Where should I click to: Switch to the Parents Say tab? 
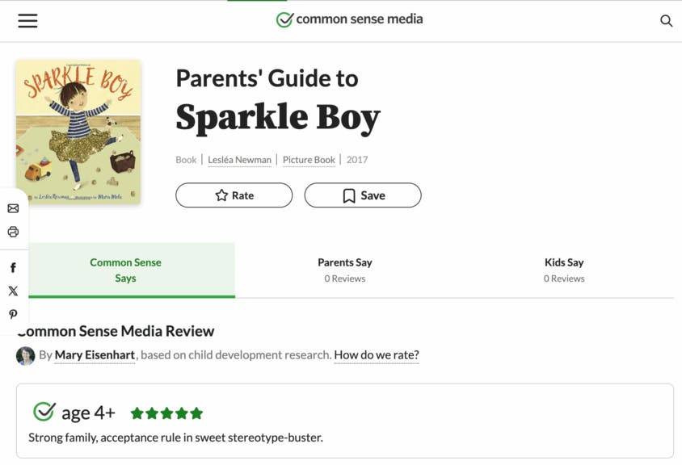[345, 270]
